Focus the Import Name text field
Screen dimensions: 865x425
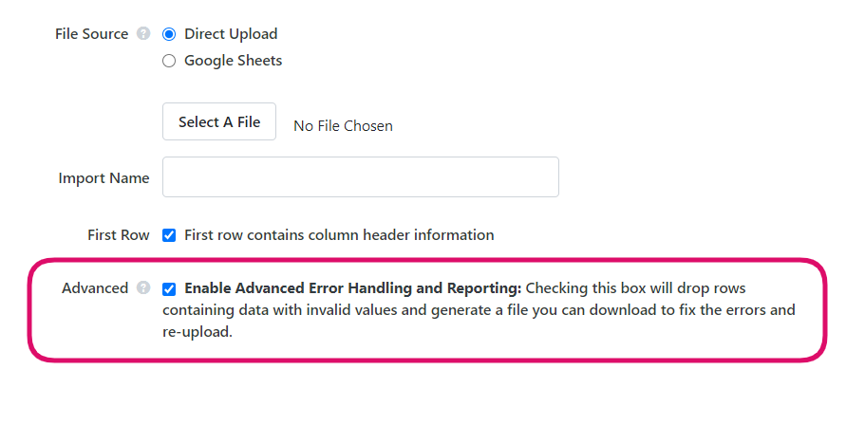click(x=360, y=177)
